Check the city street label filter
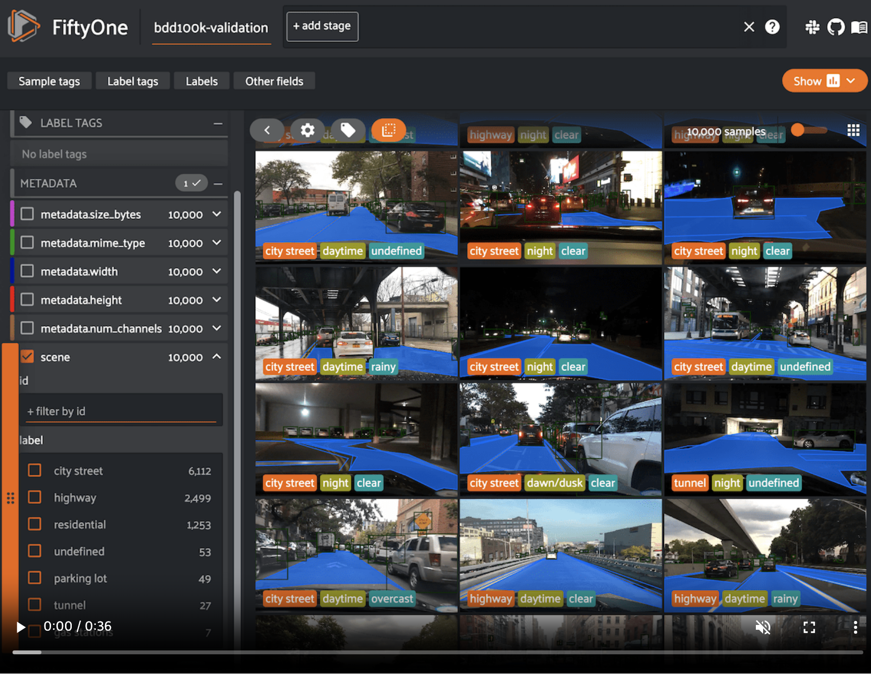The image size is (871, 675). click(x=34, y=470)
